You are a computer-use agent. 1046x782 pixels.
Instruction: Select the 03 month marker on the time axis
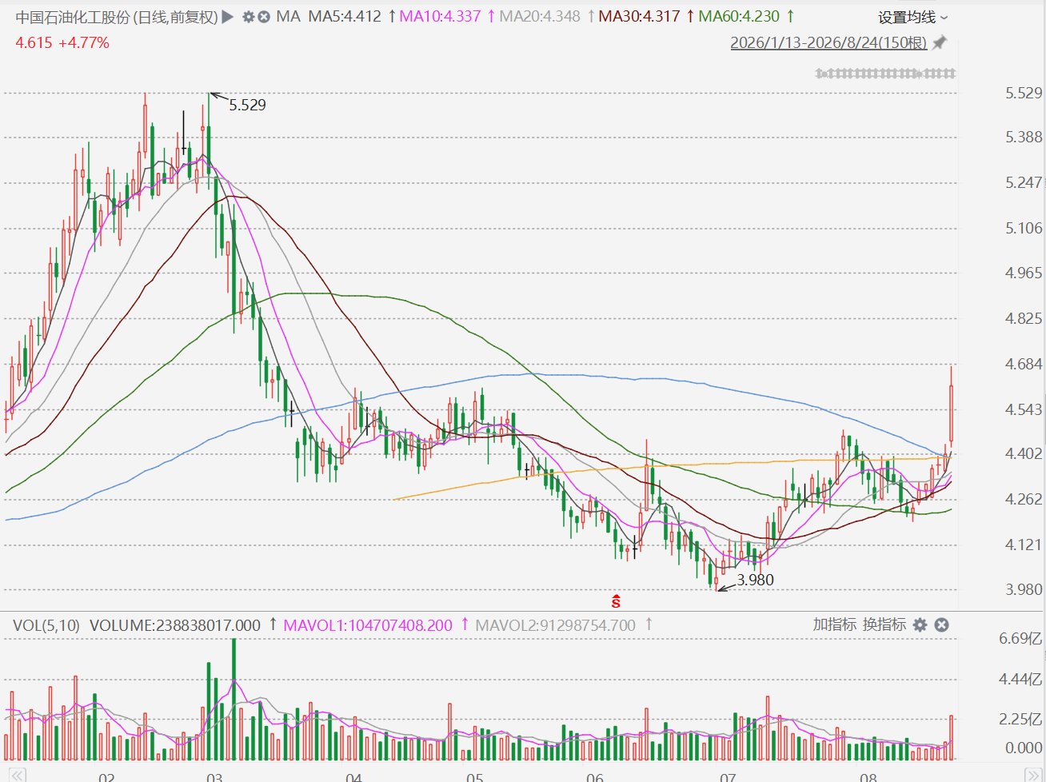(x=214, y=776)
